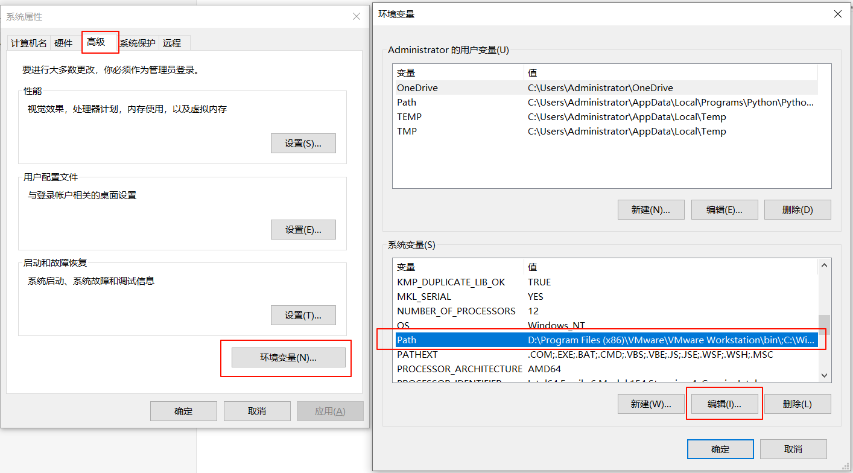Switch to the 计算机名 tab
Image resolution: width=853 pixels, height=473 pixels.
coord(28,42)
